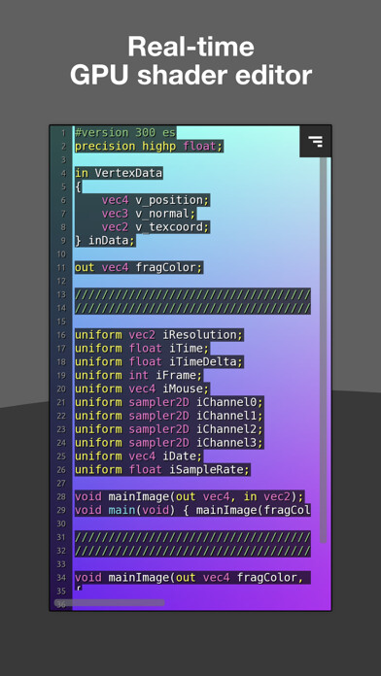
Task: Click 'uniform float iSampleRate;' line
Action: pyautogui.click(x=162, y=469)
